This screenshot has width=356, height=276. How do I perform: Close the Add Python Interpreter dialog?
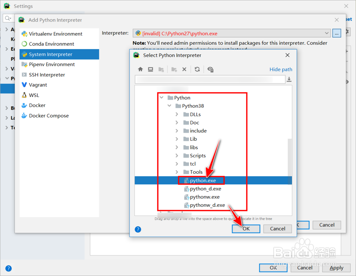[337, 20]
